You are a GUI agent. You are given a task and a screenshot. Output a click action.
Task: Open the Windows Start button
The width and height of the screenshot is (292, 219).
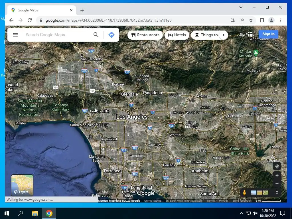[x=7, y=213]
